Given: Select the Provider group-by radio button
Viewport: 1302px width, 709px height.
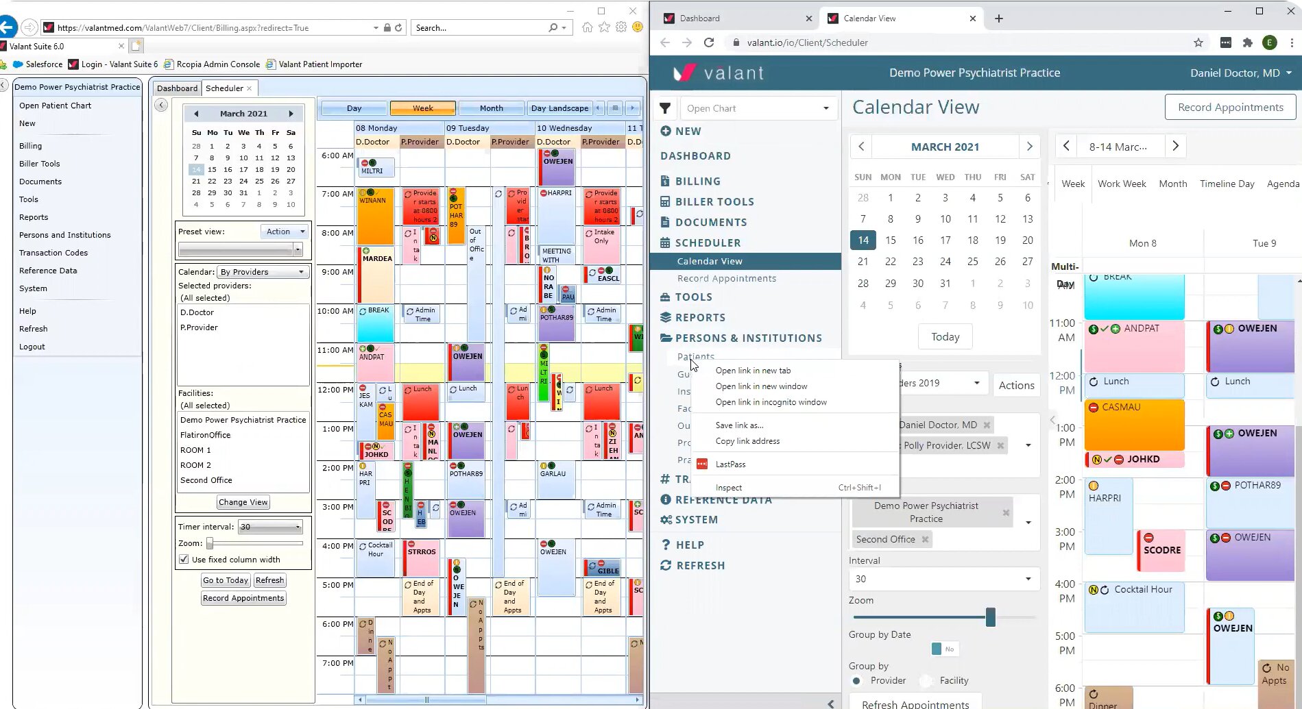Looking at the screenshot, I should [856, 680].
